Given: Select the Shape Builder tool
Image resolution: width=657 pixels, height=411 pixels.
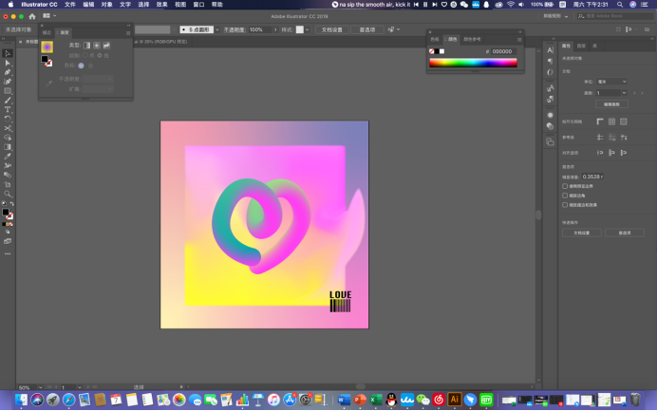Looking at the screenshot, I should [x=8, y=138].
